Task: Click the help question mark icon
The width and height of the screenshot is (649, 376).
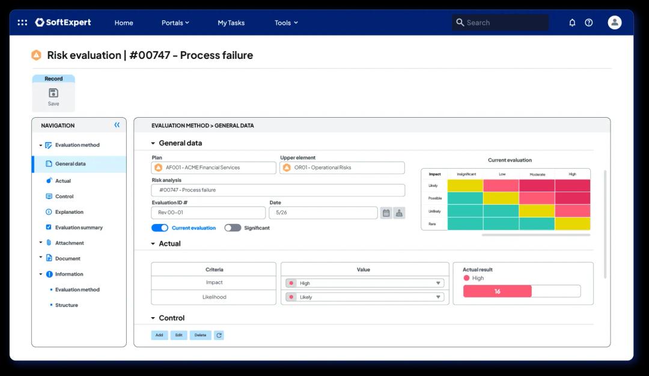Action: [589, 23]
